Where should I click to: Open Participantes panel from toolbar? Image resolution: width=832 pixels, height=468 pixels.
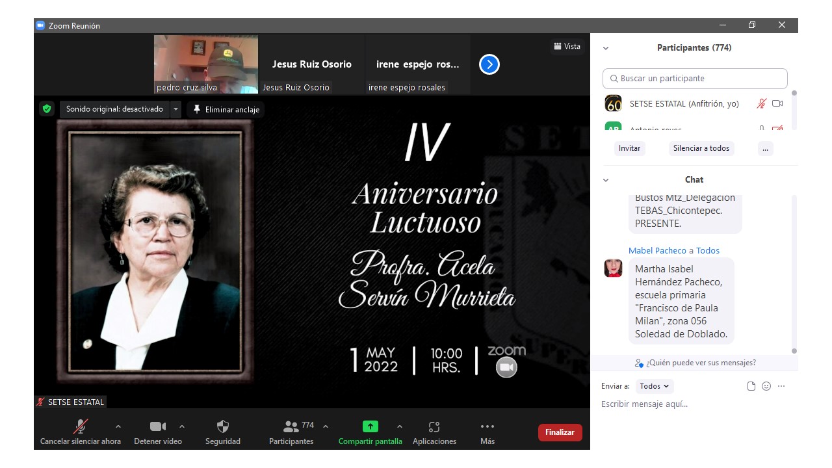(x=291, y=432)
